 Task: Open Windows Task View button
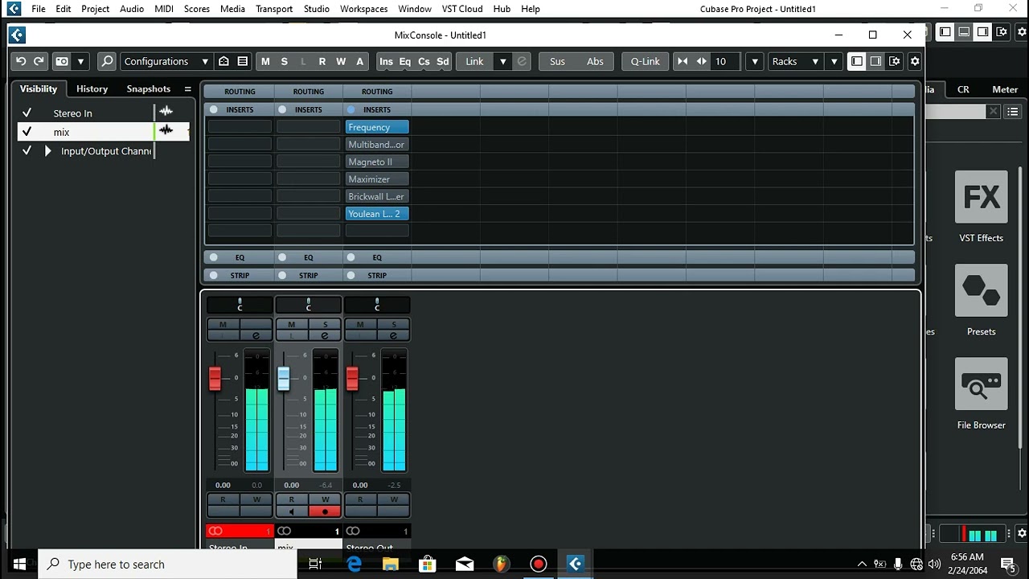pyautogui.click(x=315, y=564)
